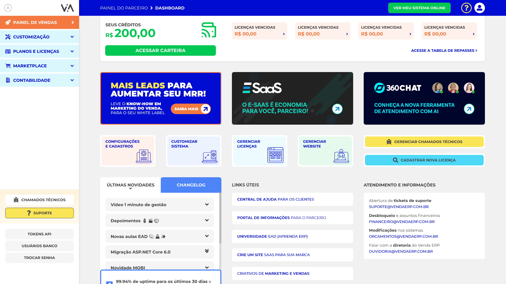The height and width of the screenshot is (284, 506).
Task: Click the Tokens API button
Action: [40, 234]
